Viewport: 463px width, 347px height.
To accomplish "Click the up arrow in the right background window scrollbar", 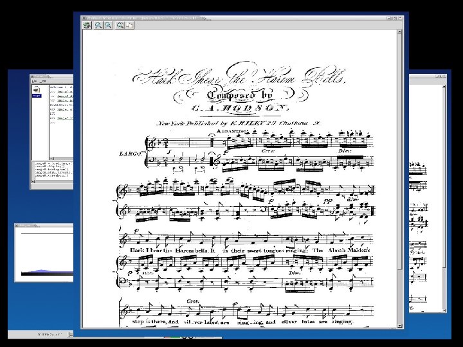I will pyautogui.click(x=444, y=87).
